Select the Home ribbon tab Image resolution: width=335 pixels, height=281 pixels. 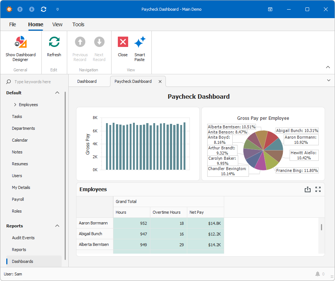36,24
